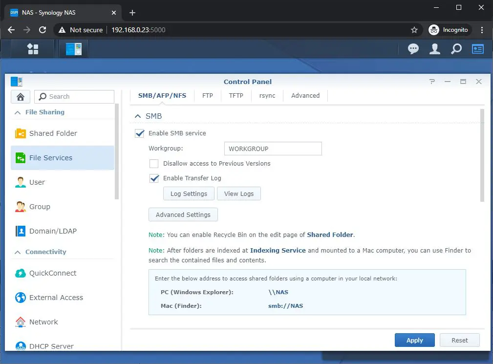Viewport: 493px width, 364px height.
Task: Toggle the Enable Transfer Log checkbox
Action: [x=154, y=178]
